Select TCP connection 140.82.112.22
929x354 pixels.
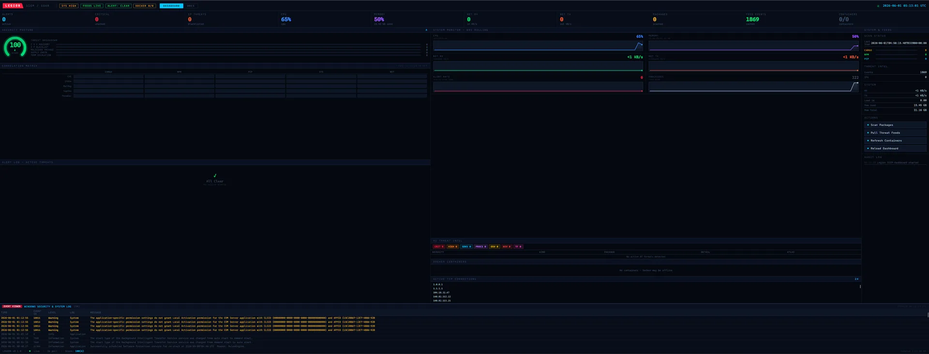pos(442,296)
